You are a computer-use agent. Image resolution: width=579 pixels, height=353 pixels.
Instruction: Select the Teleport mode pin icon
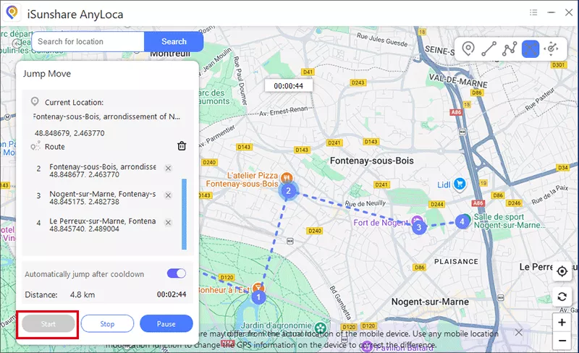tap(468, 48)
